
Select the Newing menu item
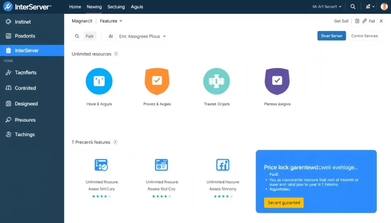(94, 6)
